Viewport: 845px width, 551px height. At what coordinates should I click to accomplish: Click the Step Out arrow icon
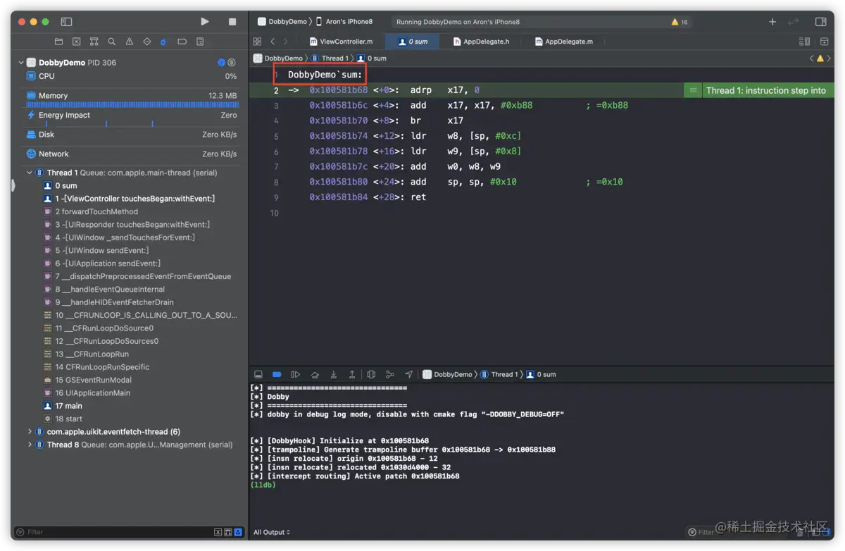352,374
